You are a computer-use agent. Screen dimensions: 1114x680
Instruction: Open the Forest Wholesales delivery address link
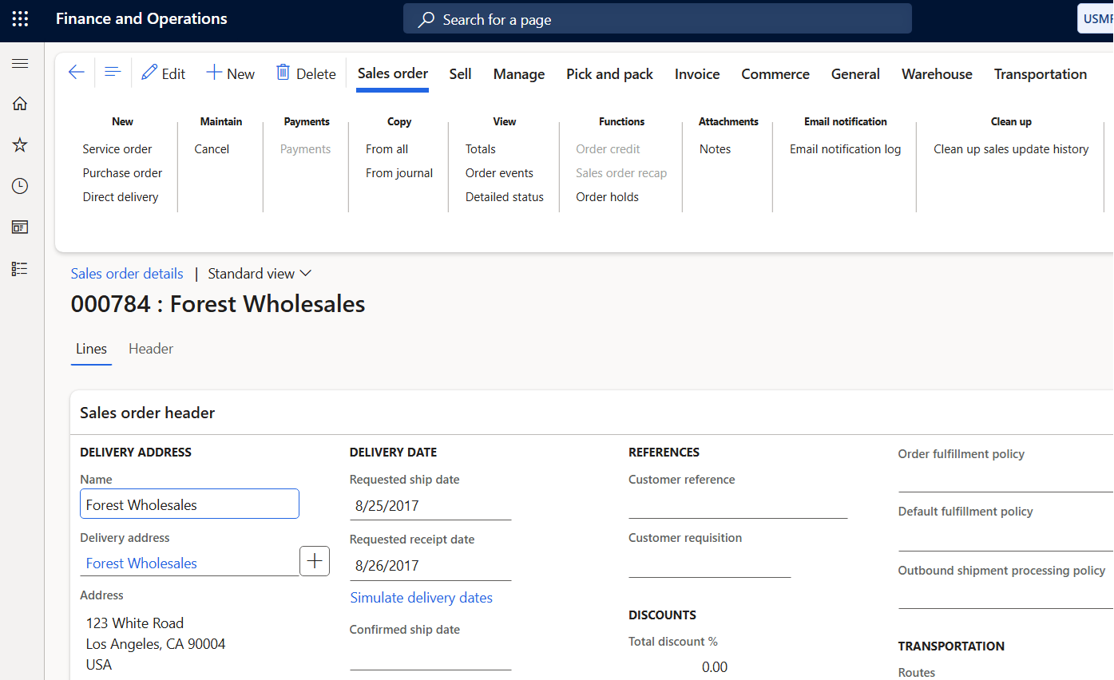coord(141,563)
